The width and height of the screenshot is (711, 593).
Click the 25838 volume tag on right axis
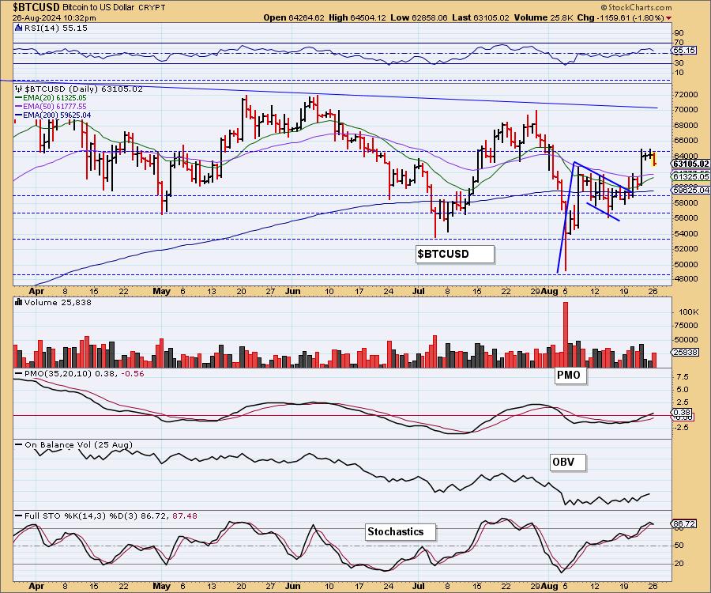pos(685,352)
